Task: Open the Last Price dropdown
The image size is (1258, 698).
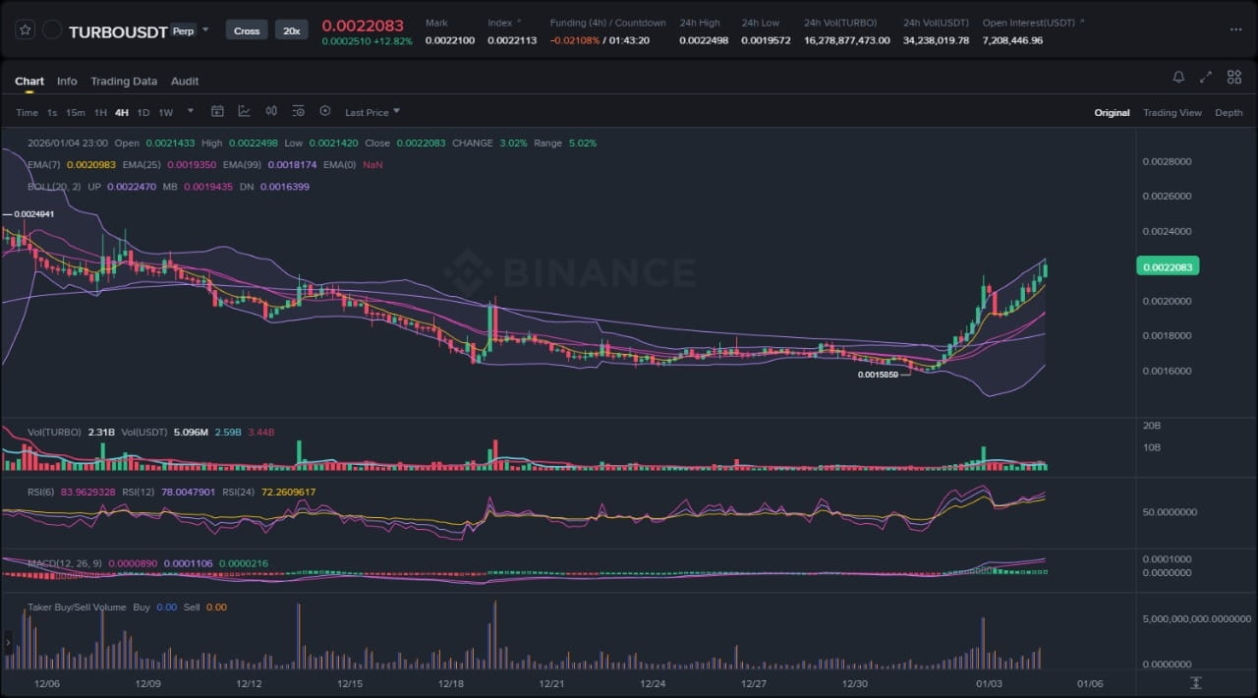Action: [372, 112]
